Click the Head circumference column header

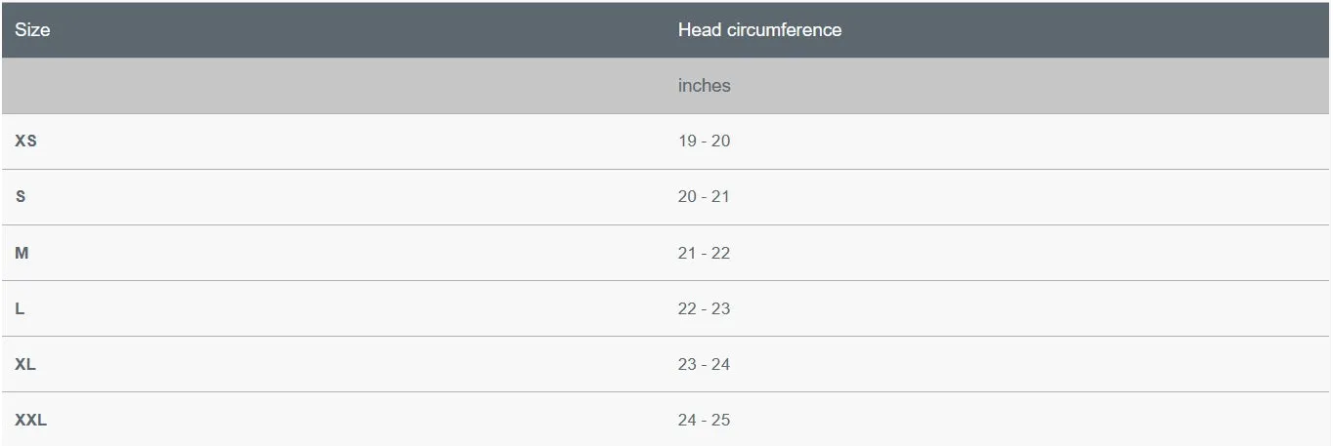(x=759, y=30)
